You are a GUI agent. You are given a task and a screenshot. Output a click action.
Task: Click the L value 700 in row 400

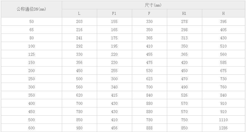tap(79, 103)
